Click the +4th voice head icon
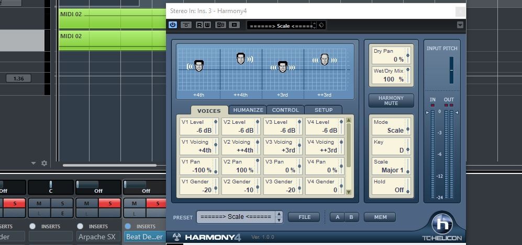The width and height of the screenshot is (522, 245). point(198,66)
